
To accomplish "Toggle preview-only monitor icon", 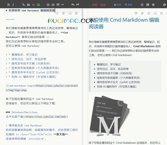I will pyautogui.click(x=155, y=13).
